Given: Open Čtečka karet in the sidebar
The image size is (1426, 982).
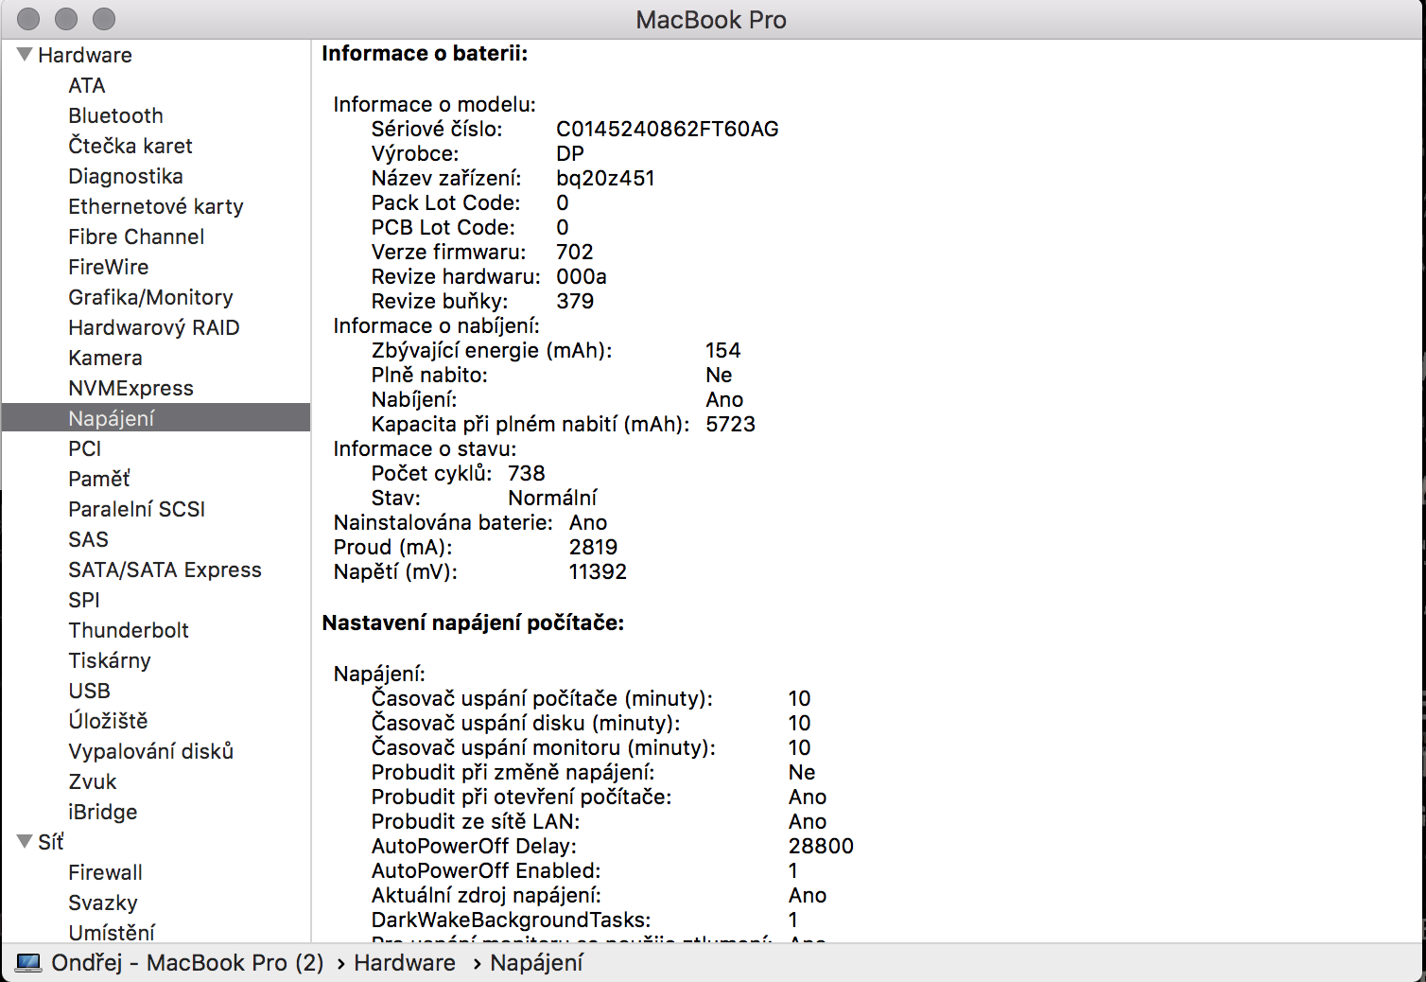Looking at the screenshot, I should pos(130,146).
